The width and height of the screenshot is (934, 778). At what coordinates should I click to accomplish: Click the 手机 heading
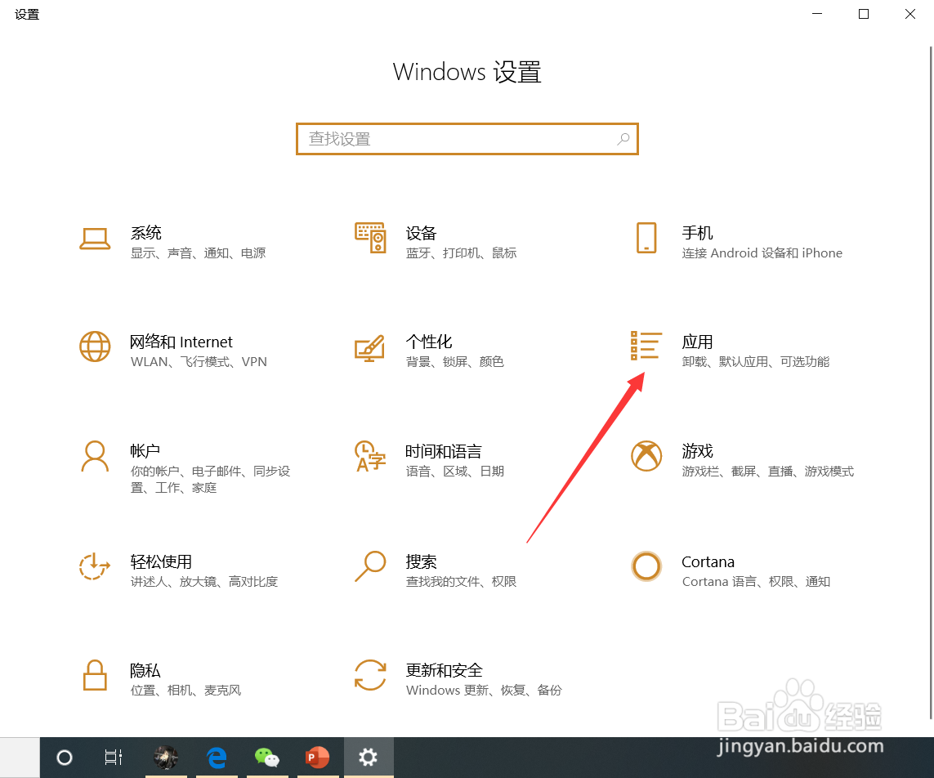pos(698,232)
